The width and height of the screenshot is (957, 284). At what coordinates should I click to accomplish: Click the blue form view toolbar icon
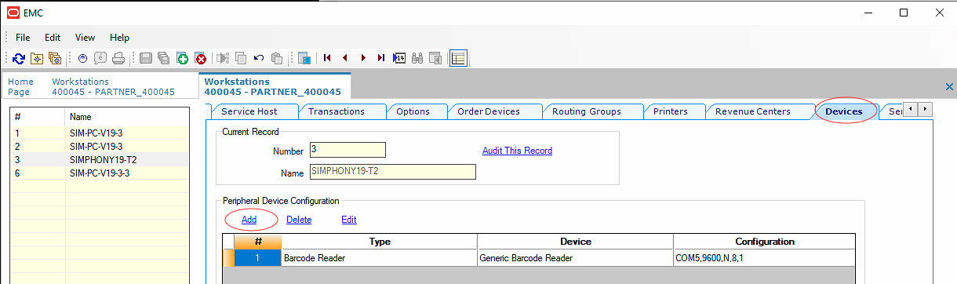(304, 58)
